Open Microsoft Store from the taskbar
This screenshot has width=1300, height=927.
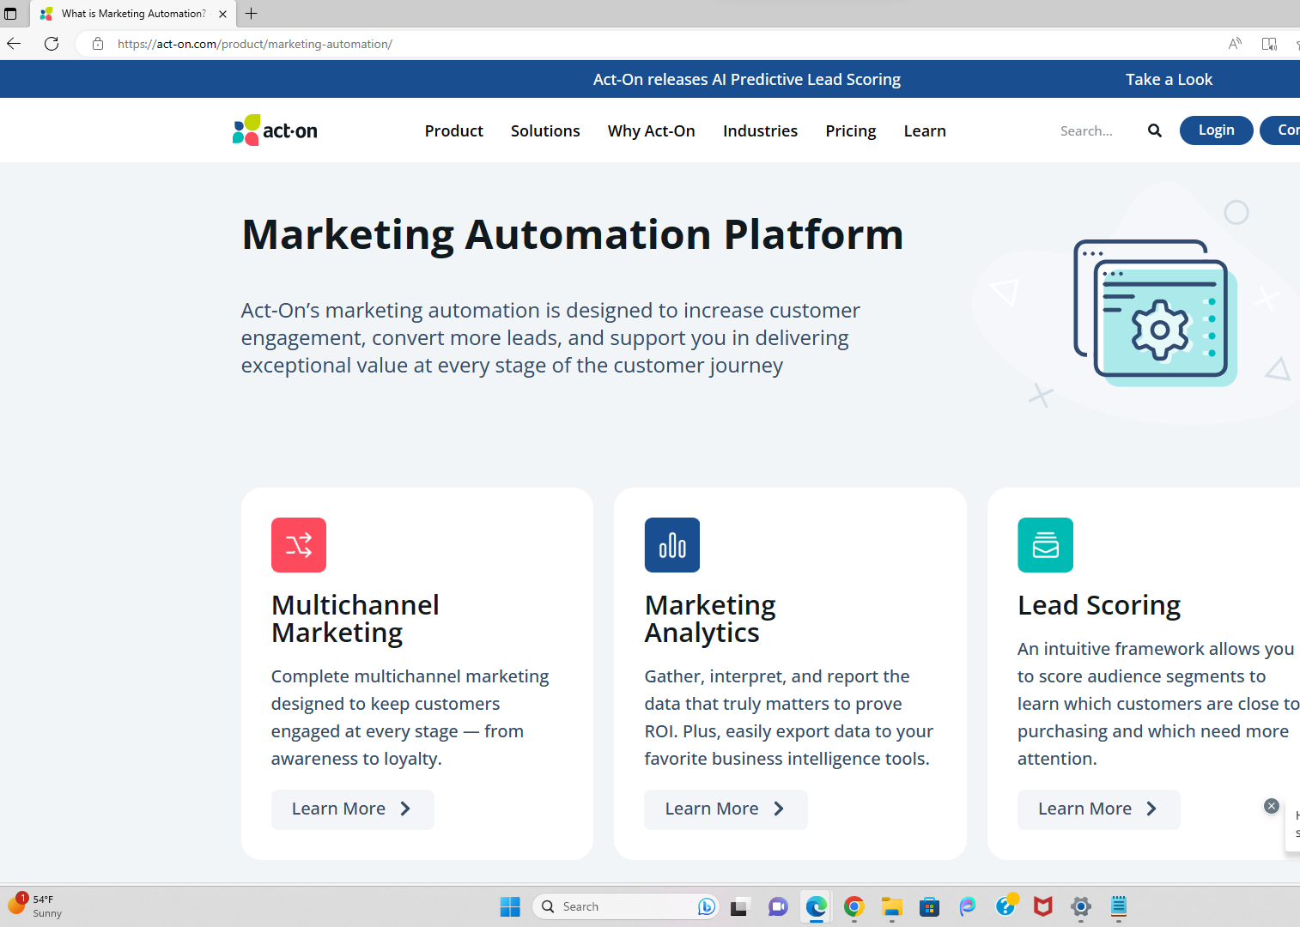[x=929, y=906]
